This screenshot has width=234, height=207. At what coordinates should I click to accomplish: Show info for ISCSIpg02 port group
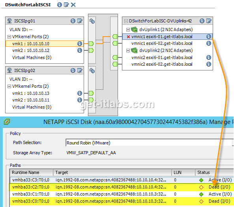click(73, 70)
